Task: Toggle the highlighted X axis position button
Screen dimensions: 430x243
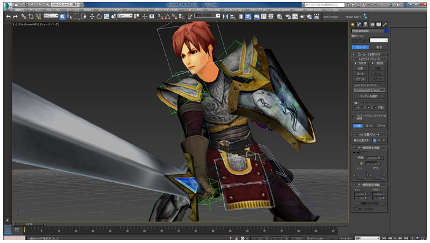Action: point(374,141)
